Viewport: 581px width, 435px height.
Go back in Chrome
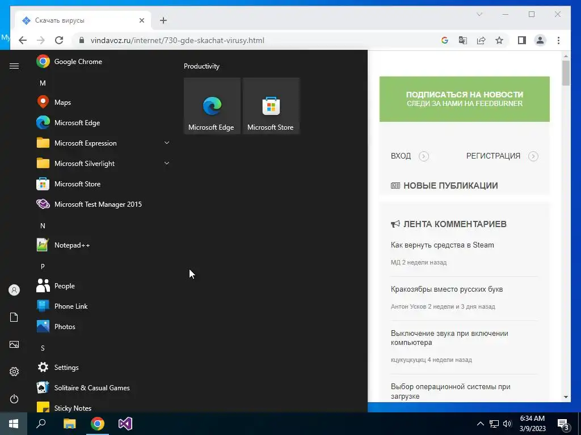(x=23, y=40)
